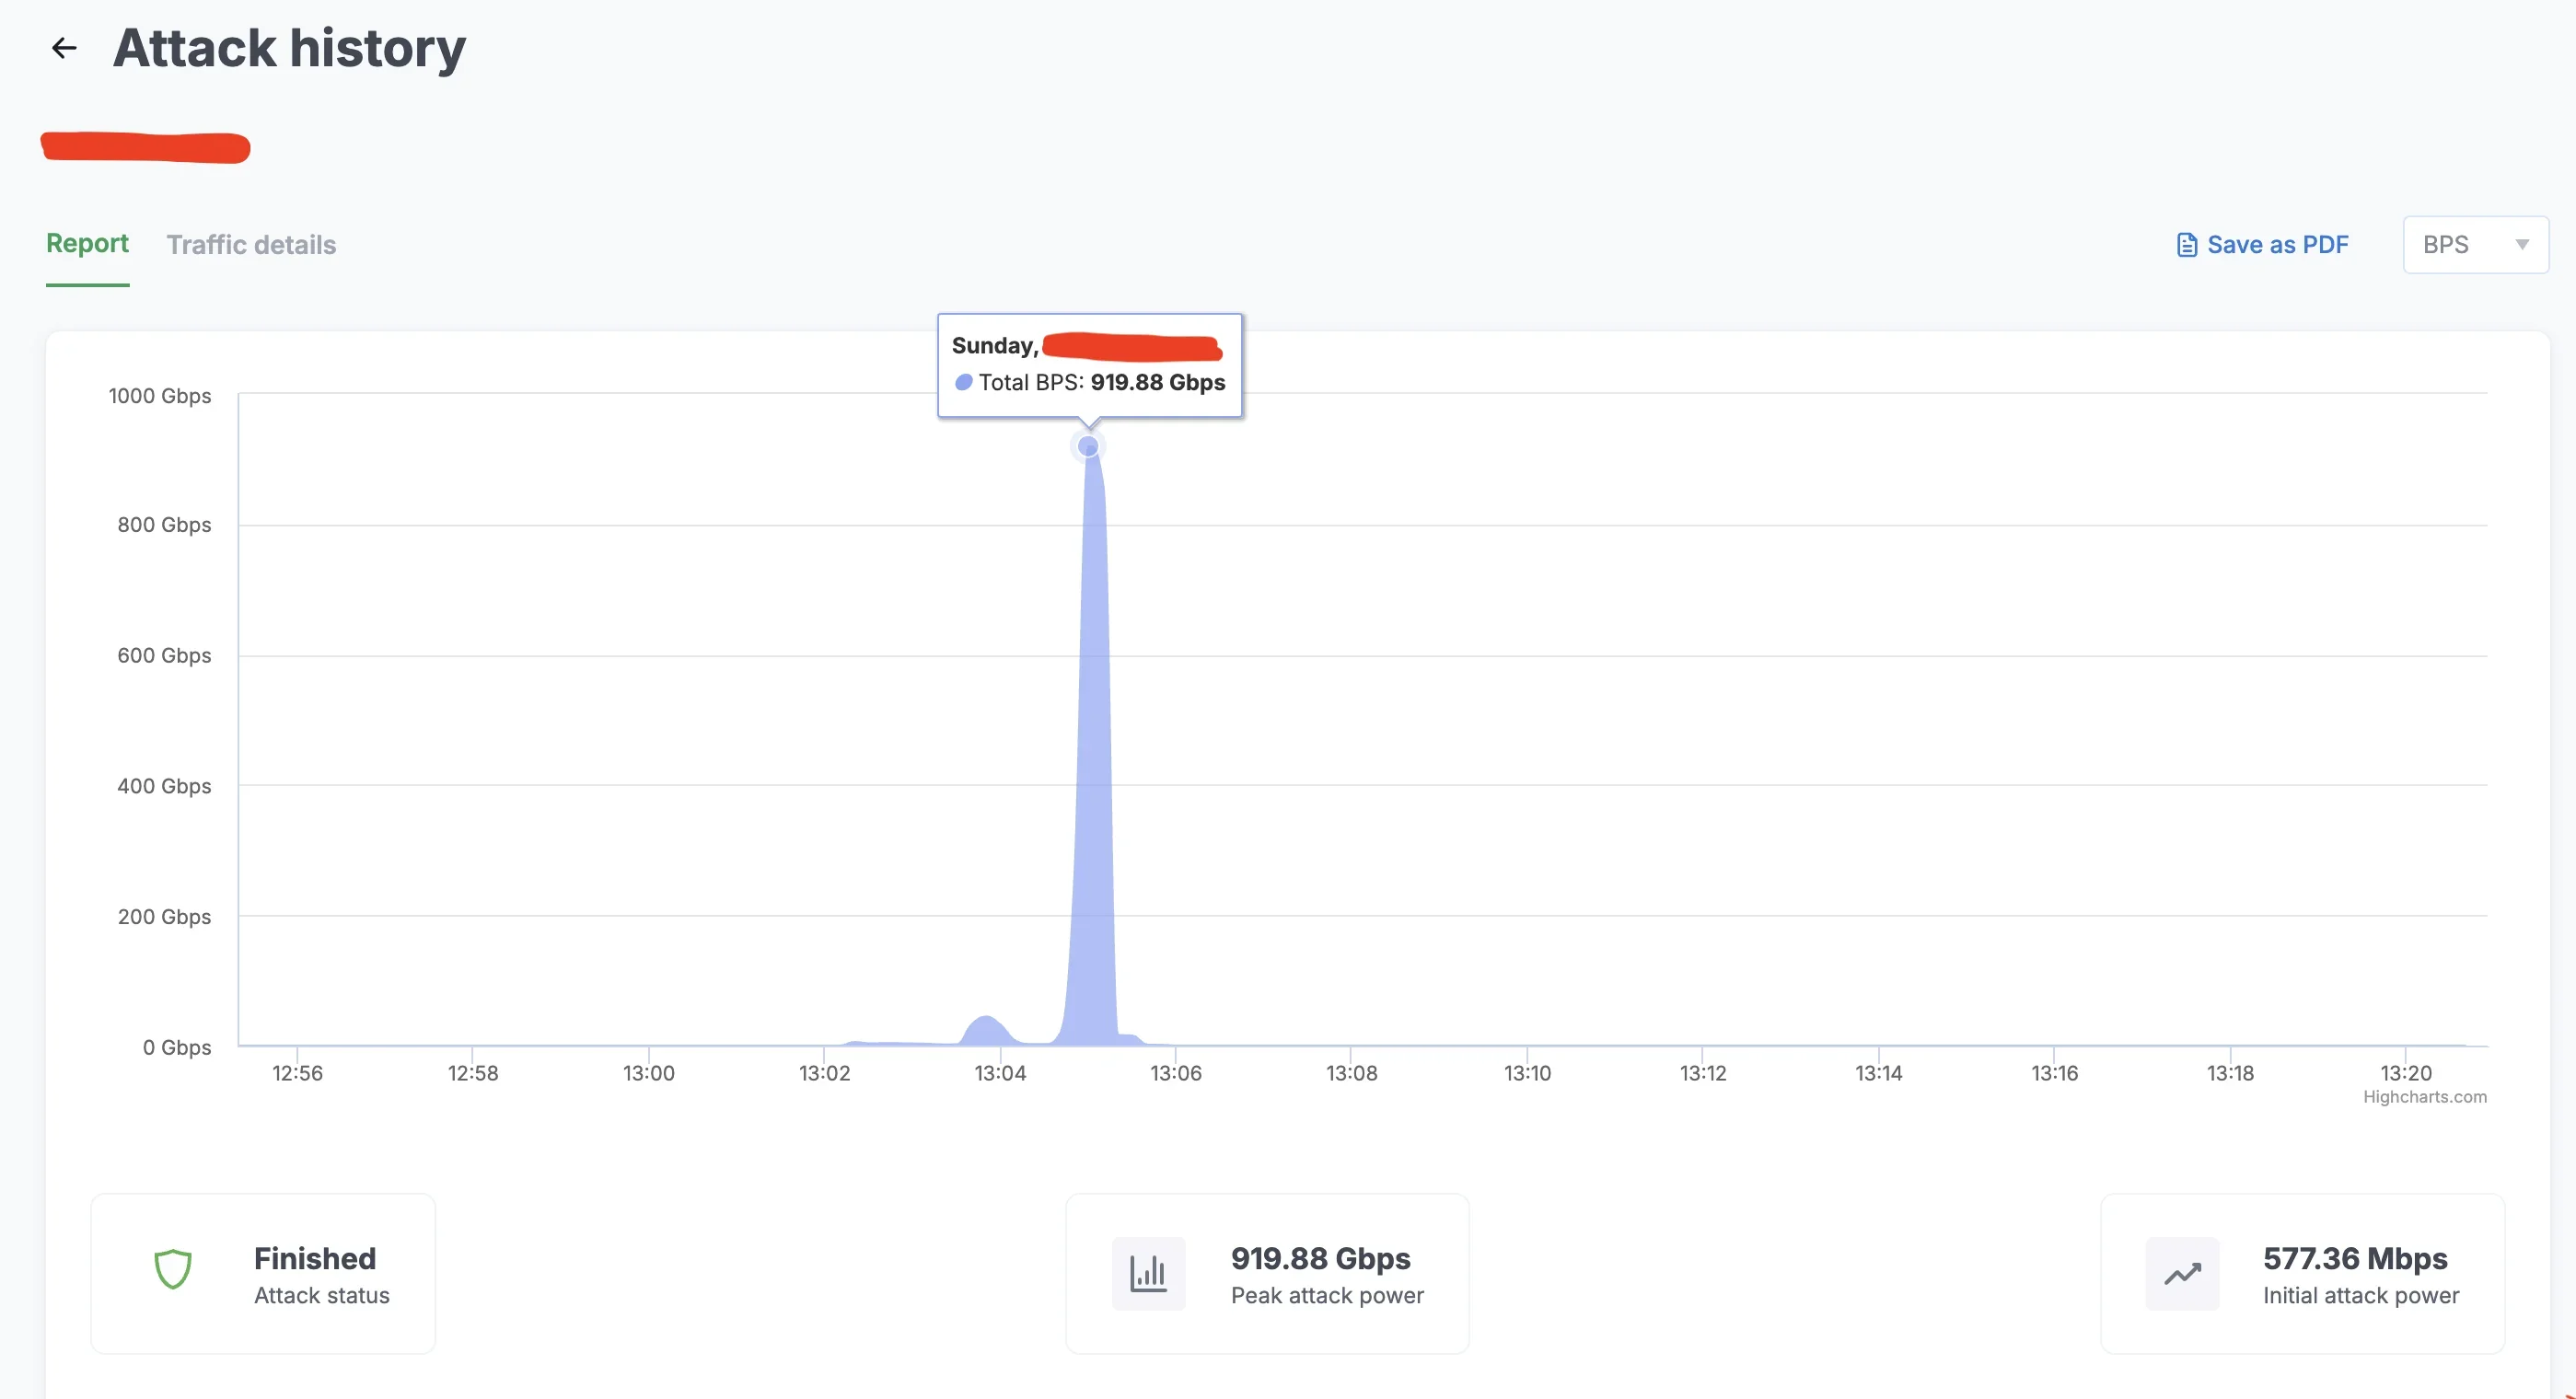The width and height of the screenshot is (2576, 1399).
Task: Click the trend line icon beside Initial attack power
Action: click(2182, 1273)
